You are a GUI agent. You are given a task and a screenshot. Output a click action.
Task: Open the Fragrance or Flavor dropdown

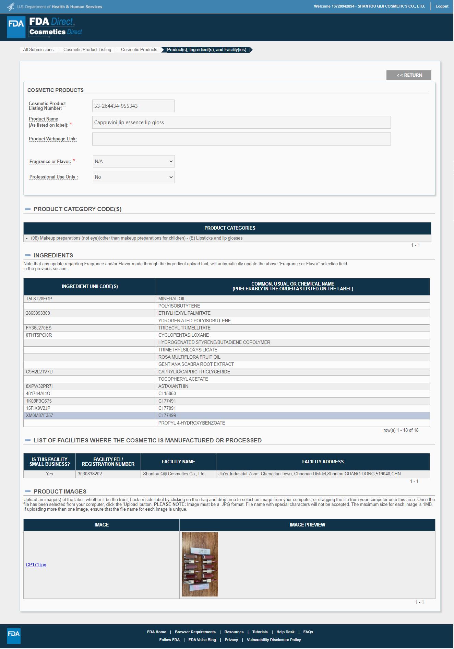(133, 161)
